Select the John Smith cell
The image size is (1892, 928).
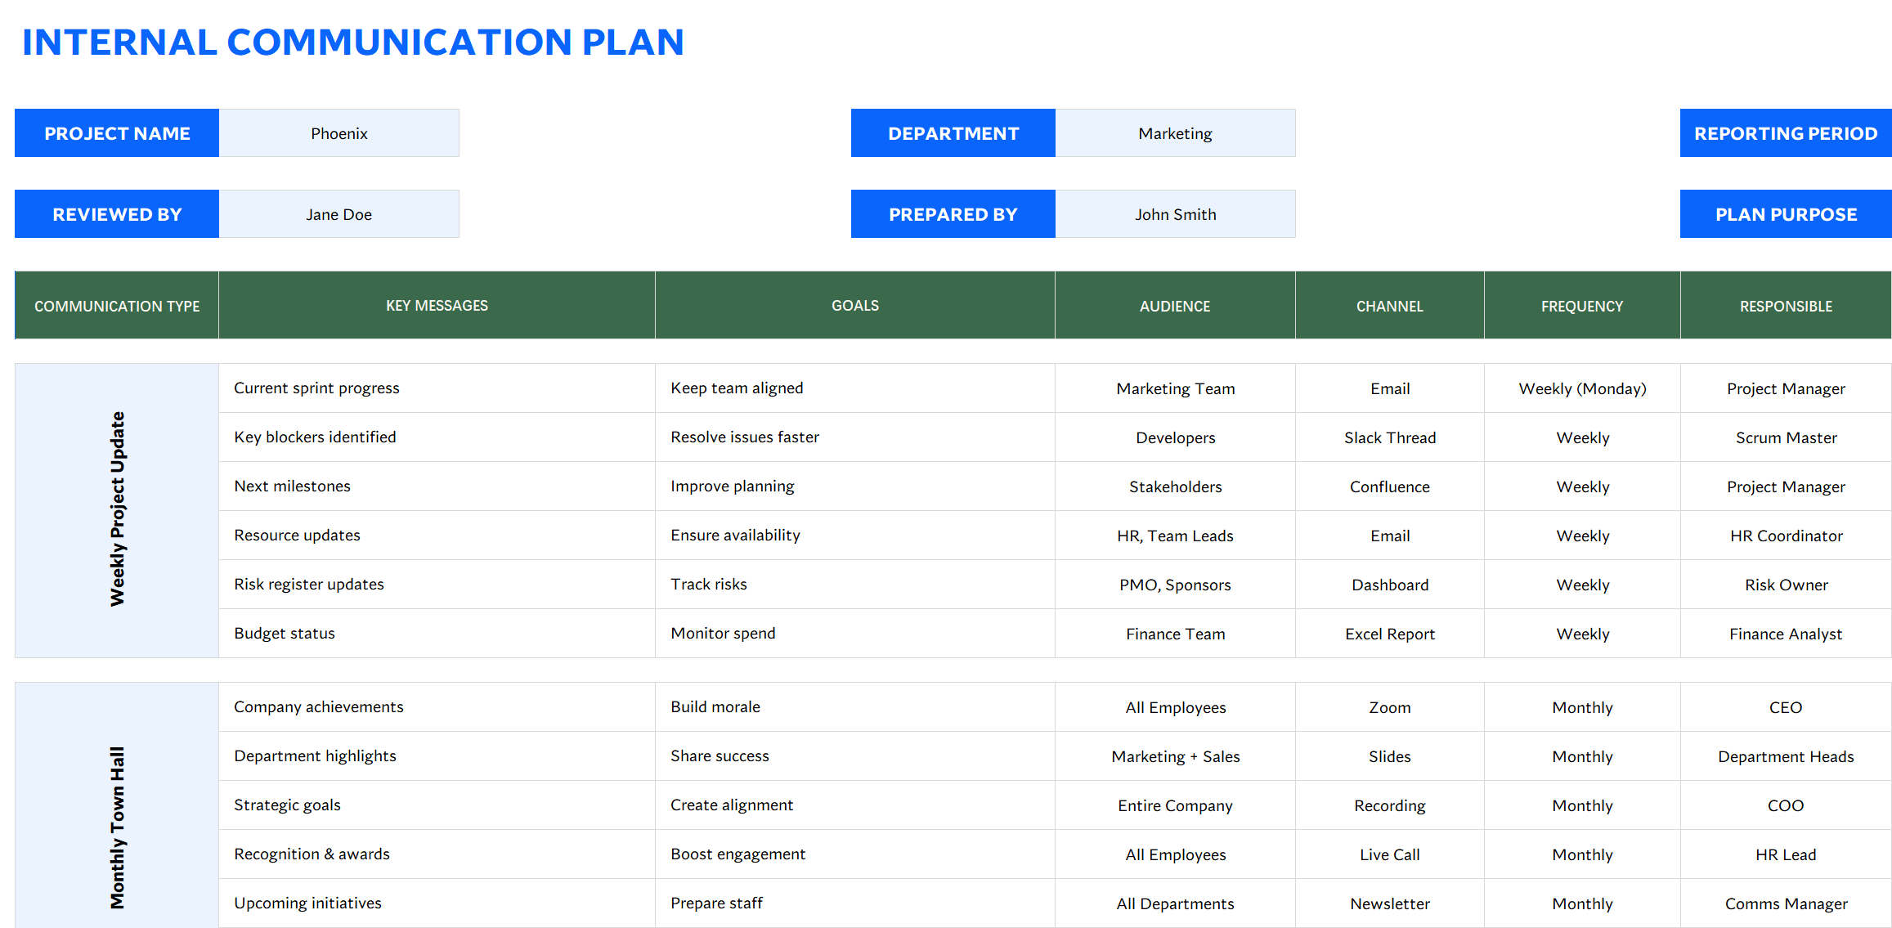pyautogui.click(x=1176, y=214)
